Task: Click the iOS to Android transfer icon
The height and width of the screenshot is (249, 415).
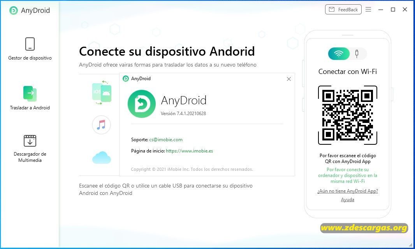Action: [102, 93]
